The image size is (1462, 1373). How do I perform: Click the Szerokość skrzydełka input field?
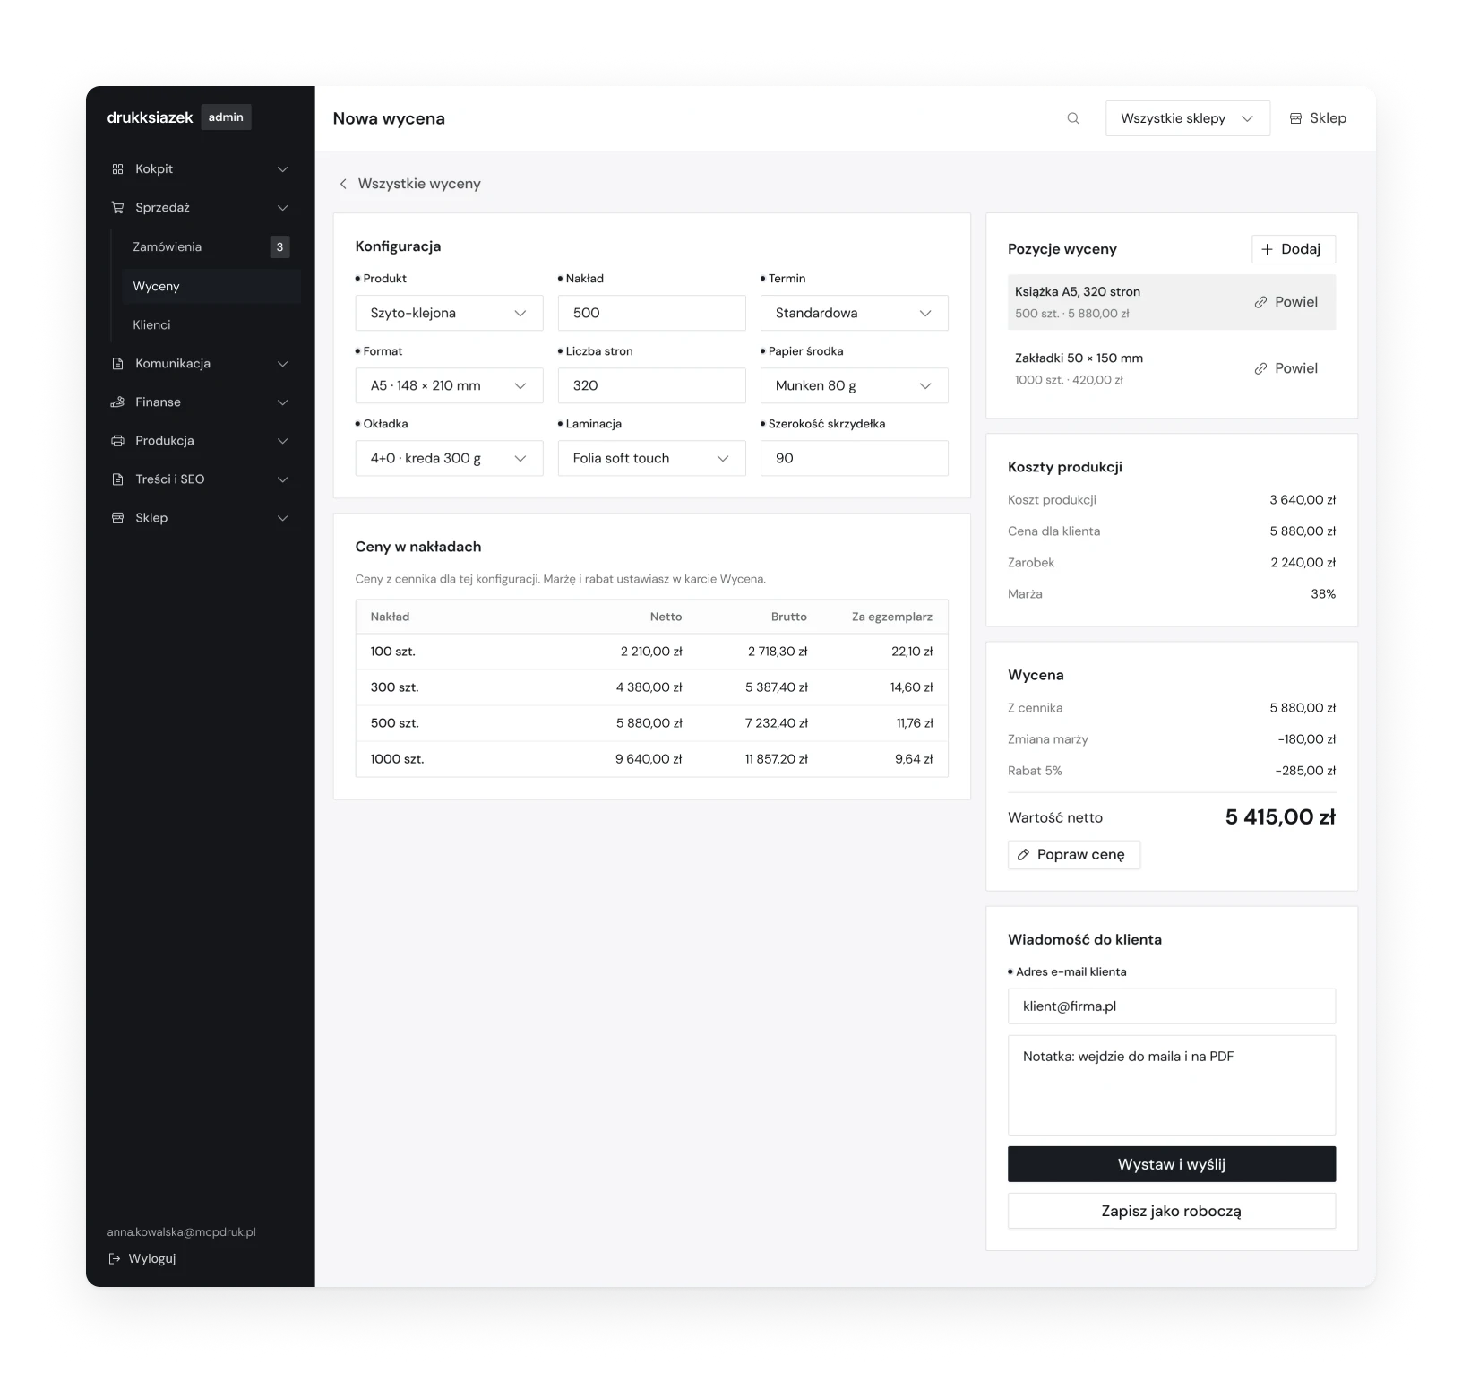[x=854, y=458]
